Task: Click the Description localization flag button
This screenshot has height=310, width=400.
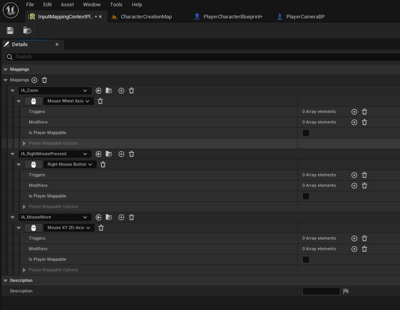Action: pos(346,291)
